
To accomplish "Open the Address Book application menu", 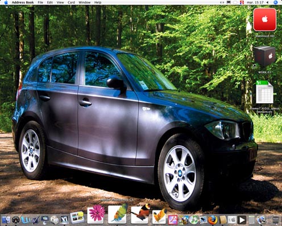I will tap(23, 2).
